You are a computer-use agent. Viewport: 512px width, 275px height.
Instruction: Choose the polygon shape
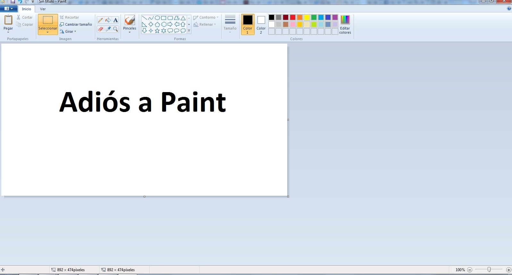tap(177, 18)
